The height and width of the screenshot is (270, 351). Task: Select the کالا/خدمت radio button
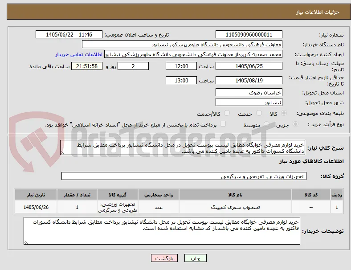(227, 113)
